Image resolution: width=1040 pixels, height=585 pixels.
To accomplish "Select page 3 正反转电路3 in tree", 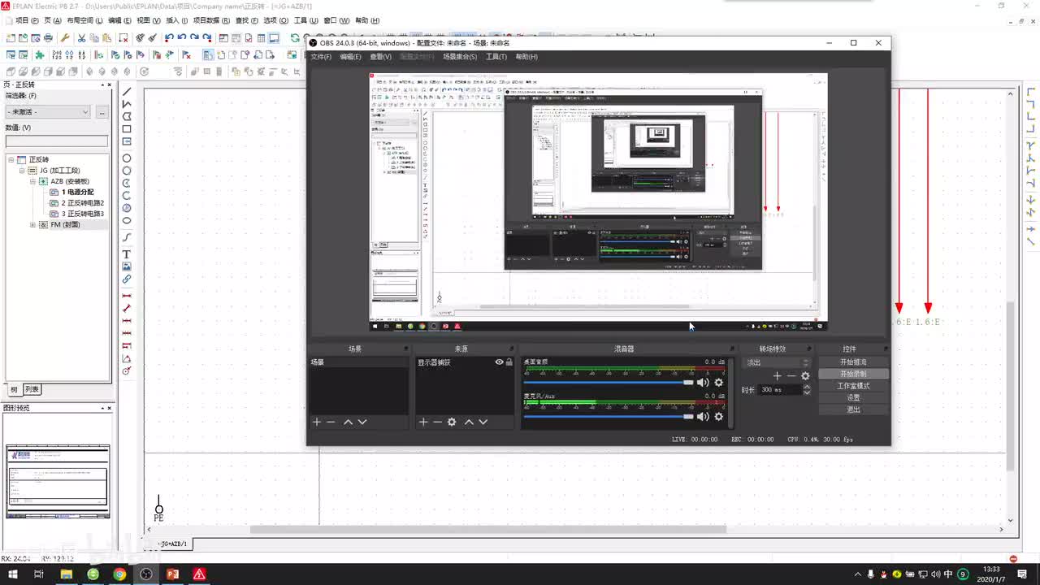I will [x=83, y=214].
